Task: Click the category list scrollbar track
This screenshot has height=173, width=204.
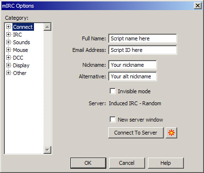Action: tap(47, 88)
